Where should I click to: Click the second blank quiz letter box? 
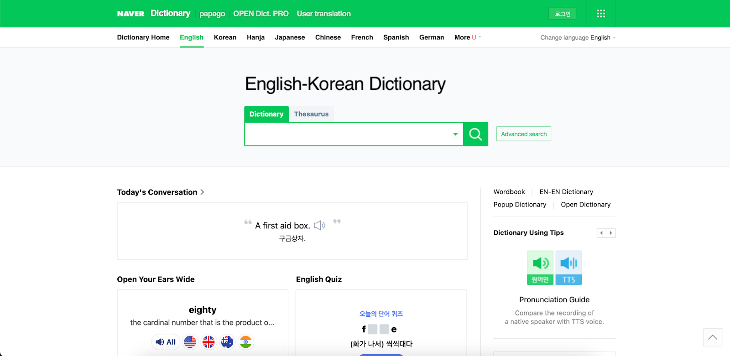tap(385, 329)
